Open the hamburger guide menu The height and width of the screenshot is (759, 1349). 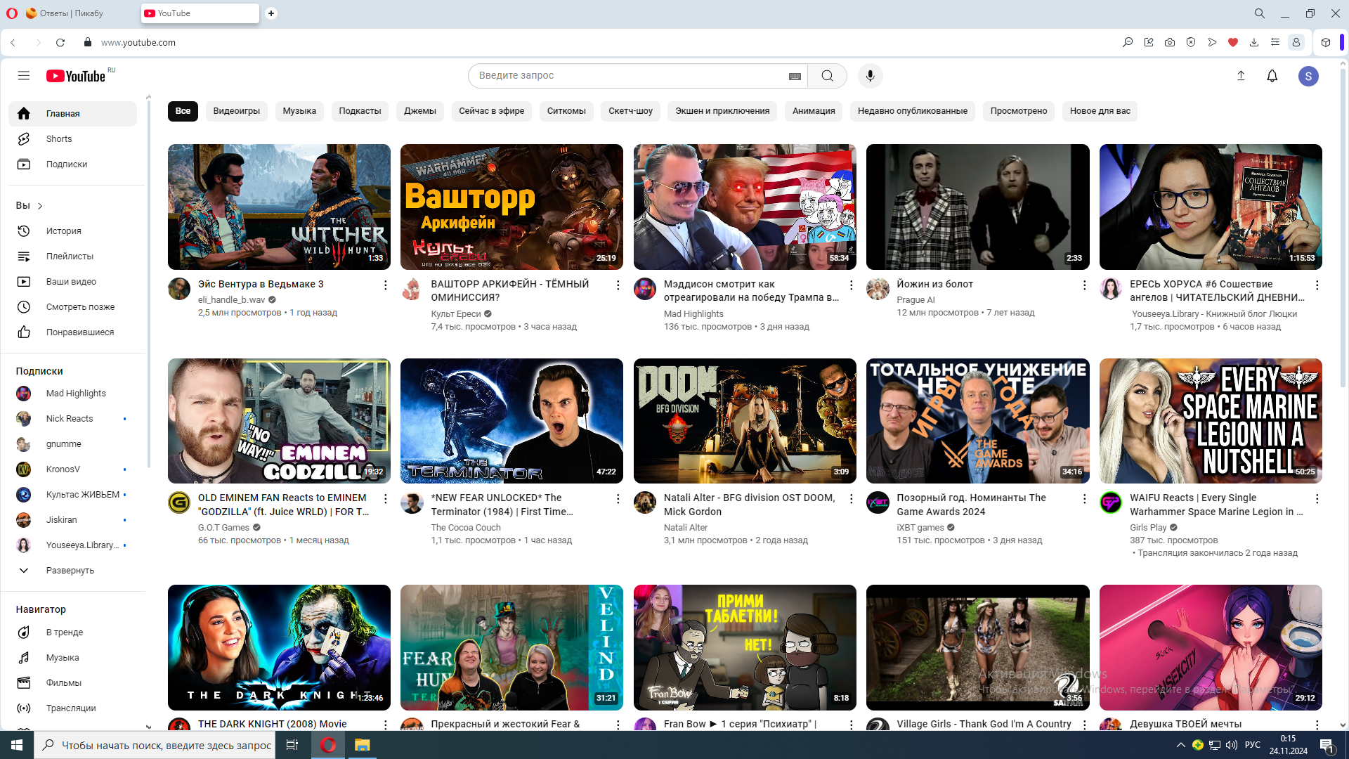coord(23,76)
